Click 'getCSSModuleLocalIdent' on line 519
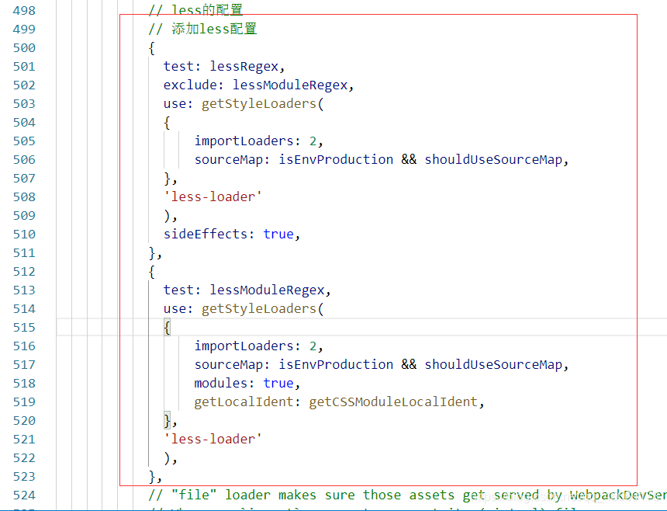This screenshot has width=667, height=511. tap(393, 402)
